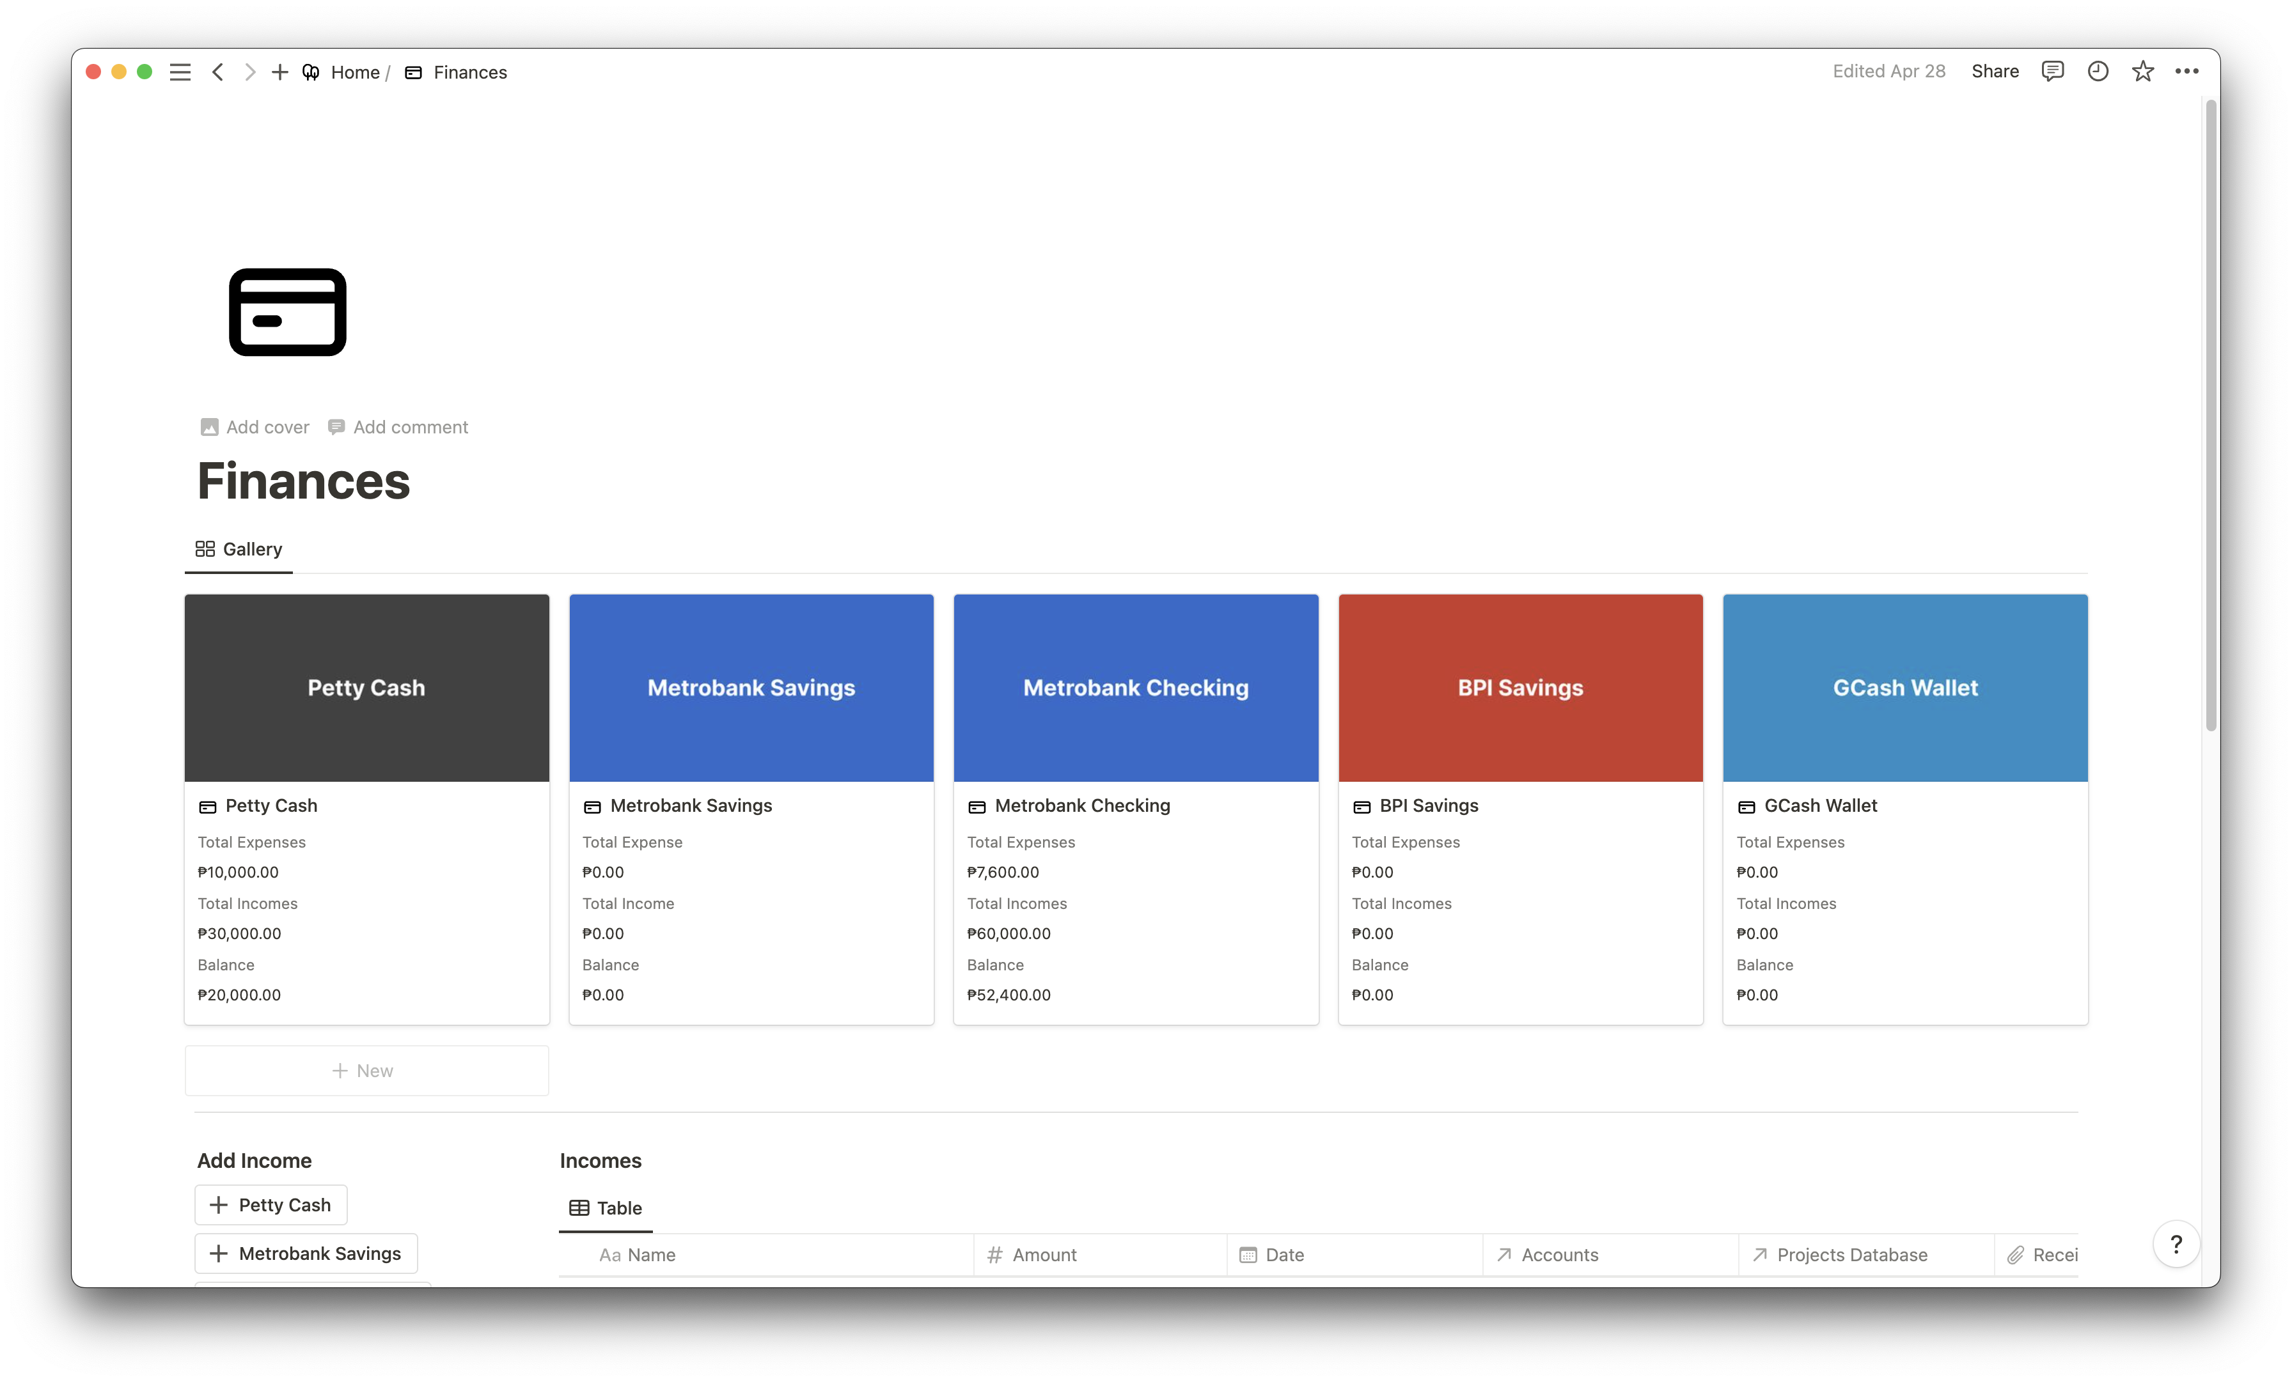Click the Home breadcrumb icon
This screenshot has height=1382, width=2292.
click(x=311, y=72)
